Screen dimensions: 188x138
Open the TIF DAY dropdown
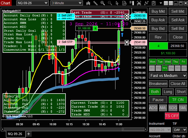pos(180,130)
